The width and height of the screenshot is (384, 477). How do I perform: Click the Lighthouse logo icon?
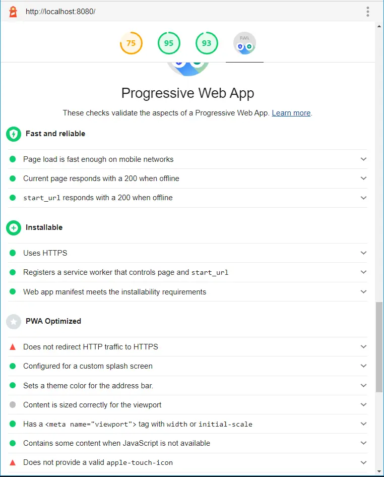pos(13,11)
